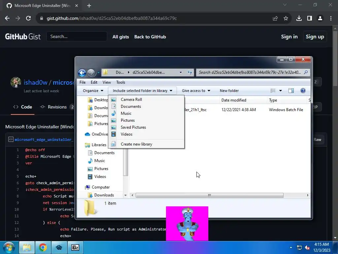The height and width of the screenshot is (254, 338).
Task: Open the Explorer Tools menu
Action: [121, 82]
